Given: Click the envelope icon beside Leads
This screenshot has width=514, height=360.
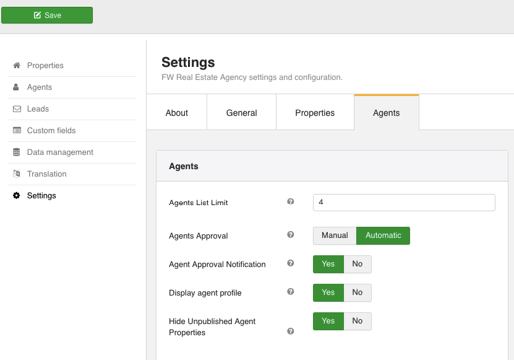Looking at the screenshot, I should point(17,109).
